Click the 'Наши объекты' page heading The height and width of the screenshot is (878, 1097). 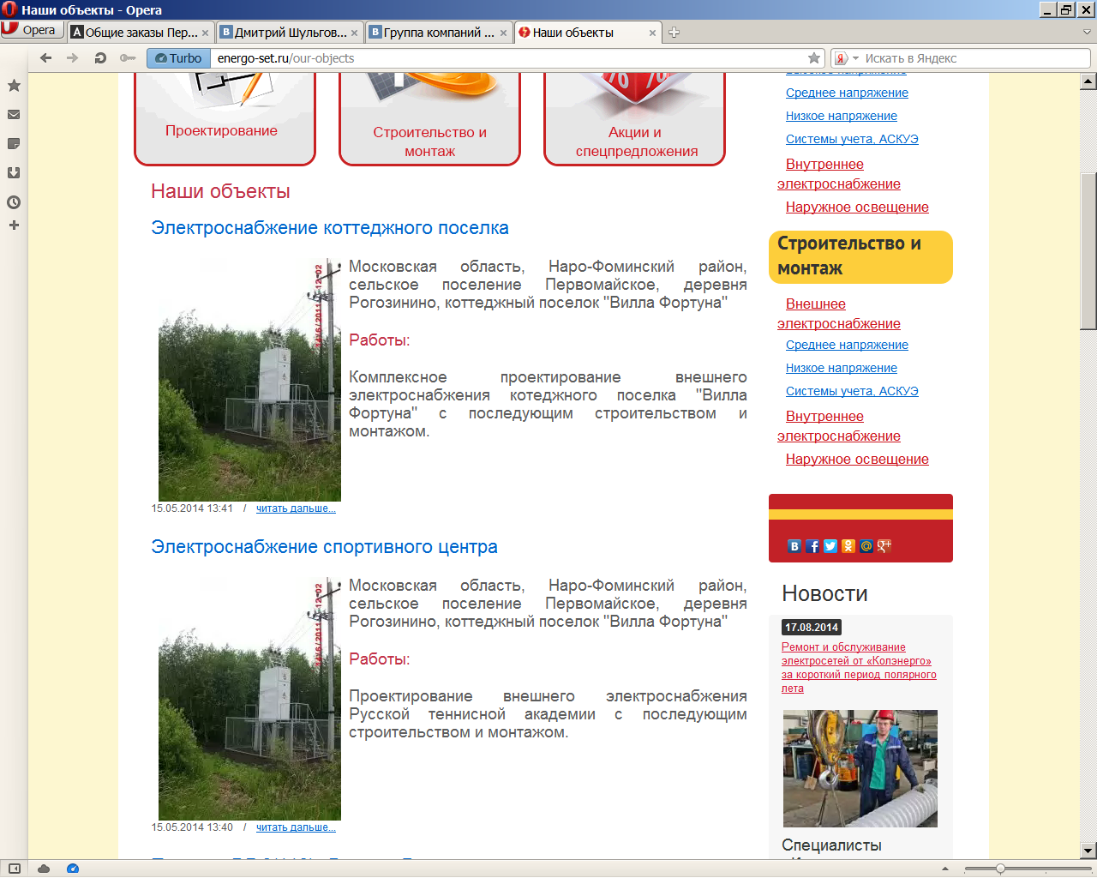coord(220,191)
